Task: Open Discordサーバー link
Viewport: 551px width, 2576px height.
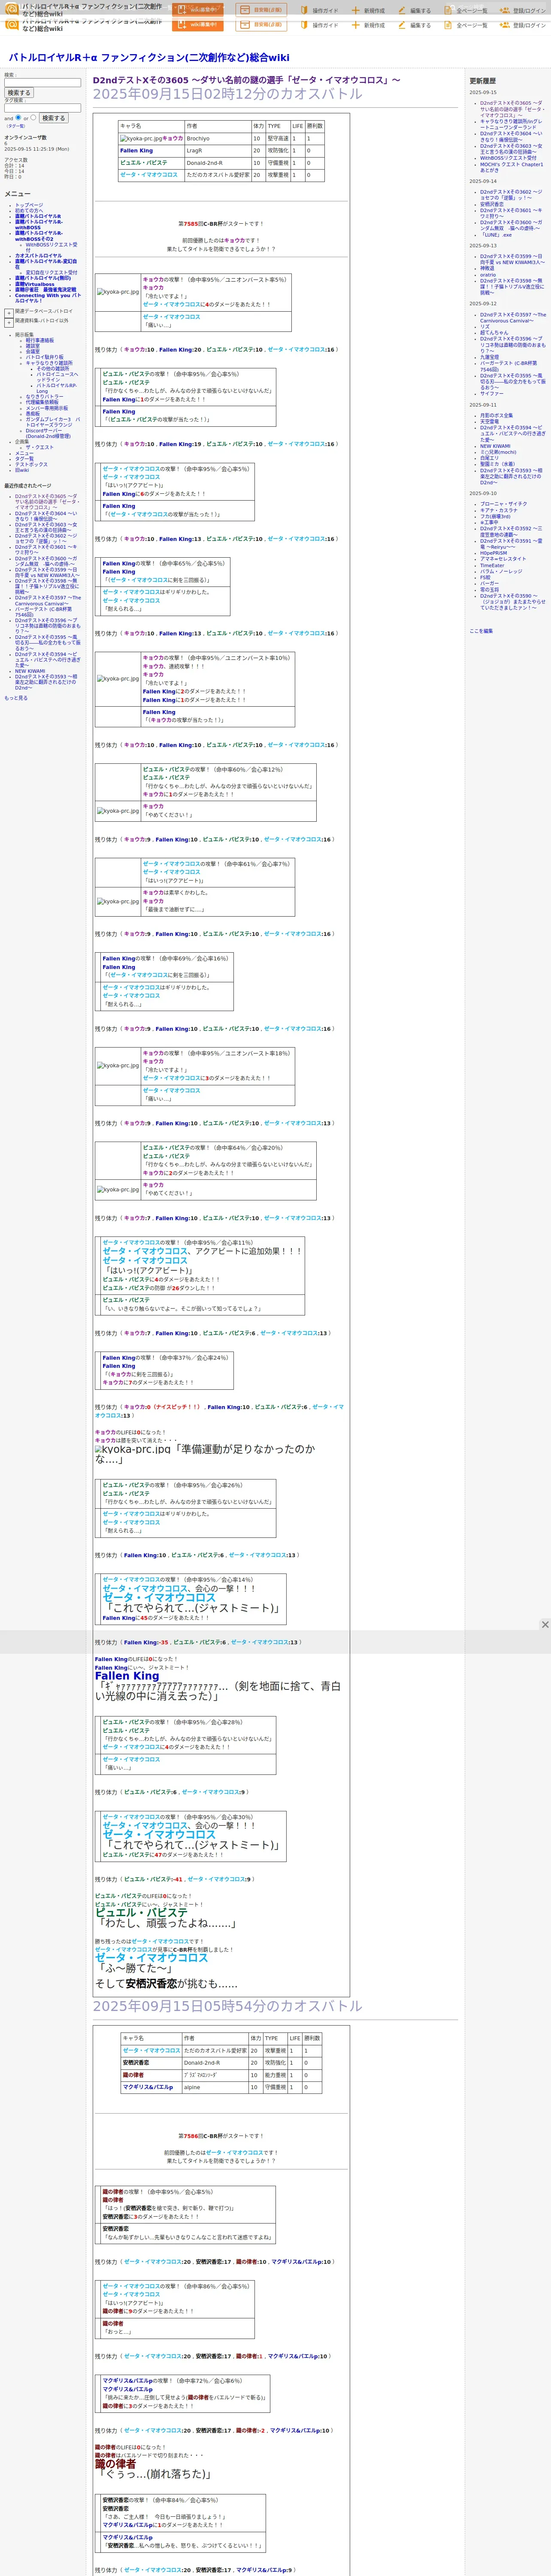Action: click(x=48, y=434)
